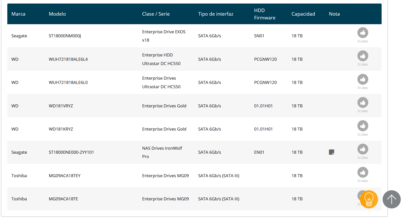The image size is (402, 218).
Task: Like the IronWolf Pro ST18000NE000-2YY101
Action: (x=363, y=149)
